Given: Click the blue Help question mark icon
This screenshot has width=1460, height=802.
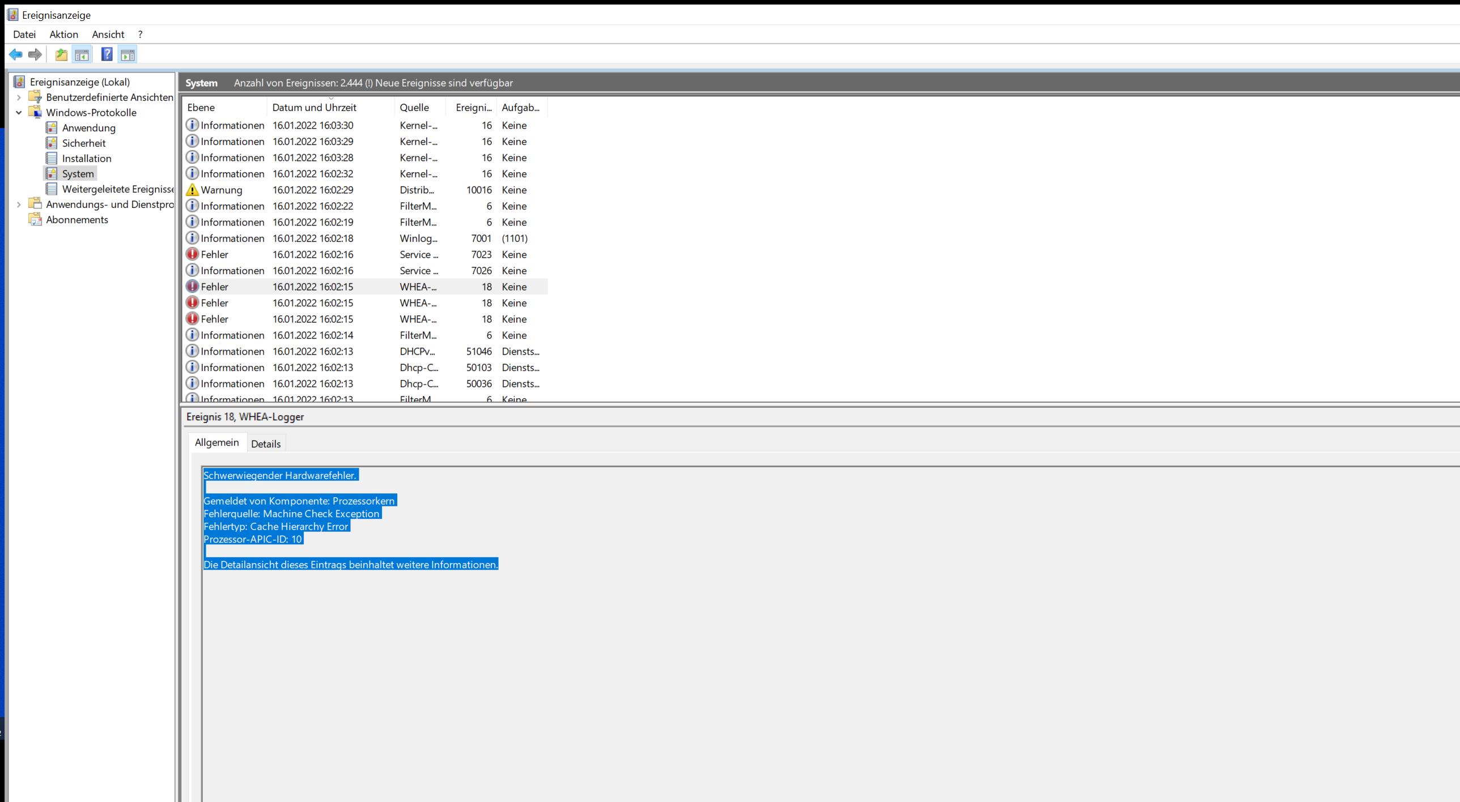Looking at the screenshot, I should (107, 54).
